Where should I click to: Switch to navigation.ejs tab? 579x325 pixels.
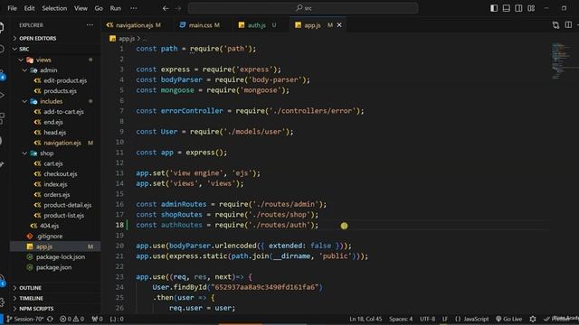(x=134, y=25)
